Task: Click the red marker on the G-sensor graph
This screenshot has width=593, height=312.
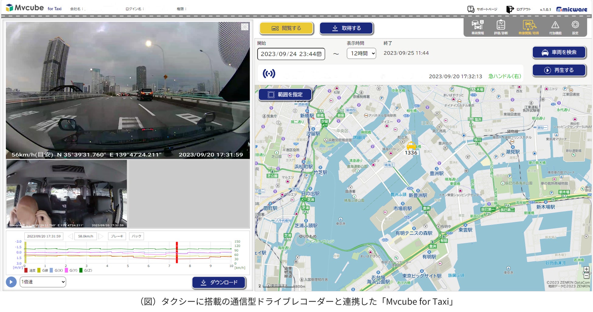Action: coord(177,252)
